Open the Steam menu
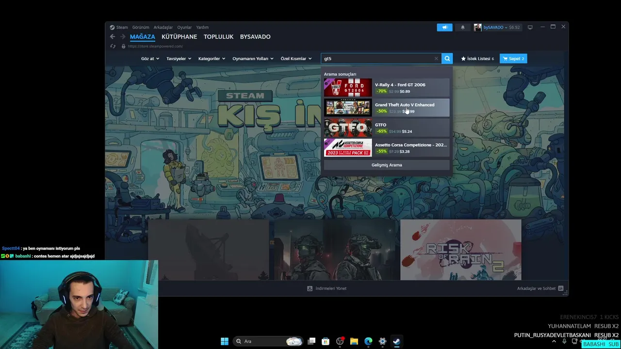Screen dimensions: 621x349 pyautogui.click(x=122, y=27)
